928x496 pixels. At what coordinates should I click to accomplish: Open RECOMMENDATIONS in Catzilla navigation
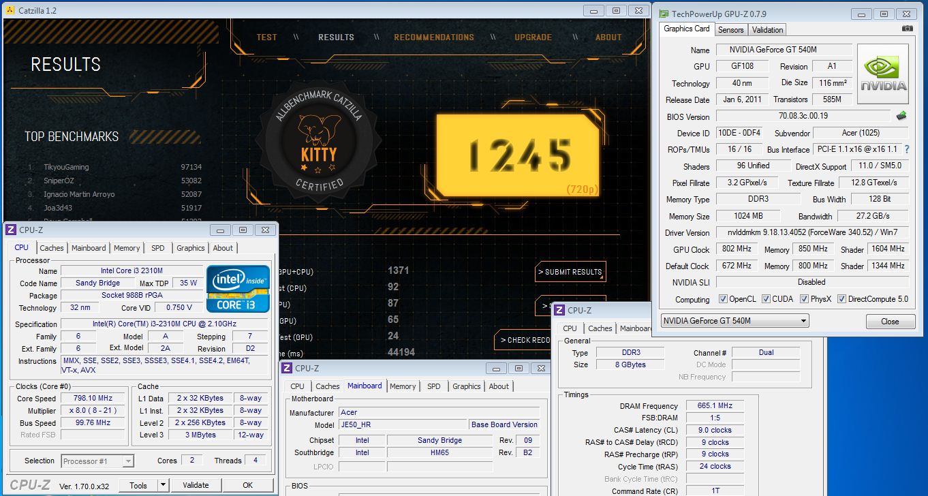point(434,37)
